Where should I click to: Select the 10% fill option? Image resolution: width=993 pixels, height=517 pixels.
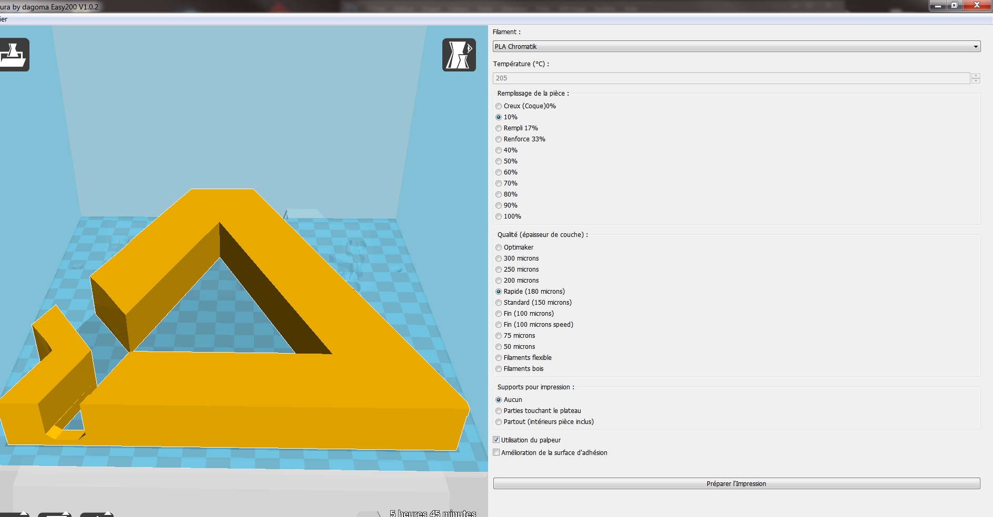point(506,117)
